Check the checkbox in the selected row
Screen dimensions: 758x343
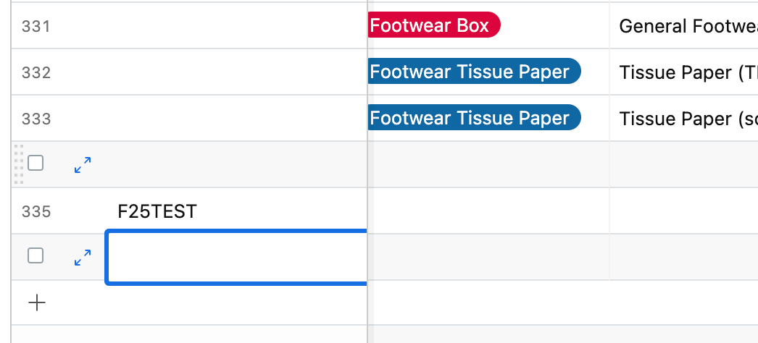(x=36, y=255)
